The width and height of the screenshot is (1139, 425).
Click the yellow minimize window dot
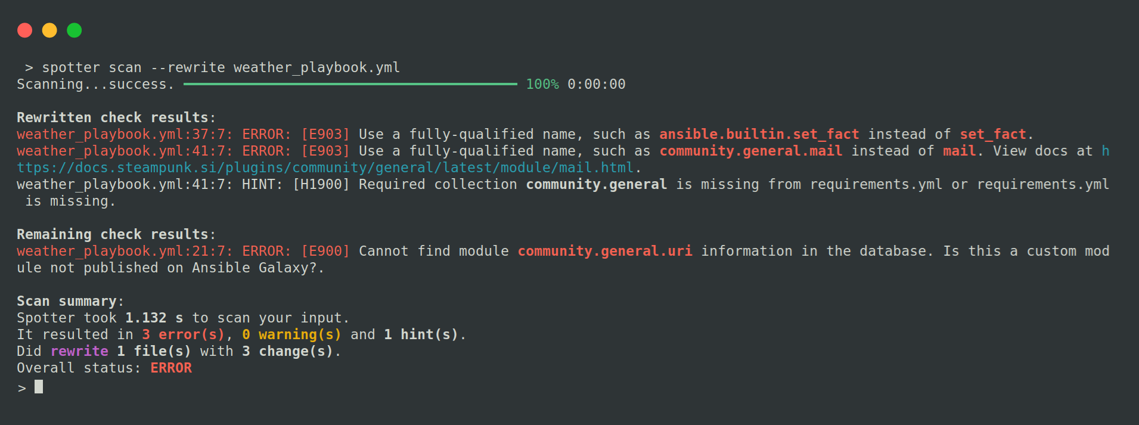click(49, 30)
